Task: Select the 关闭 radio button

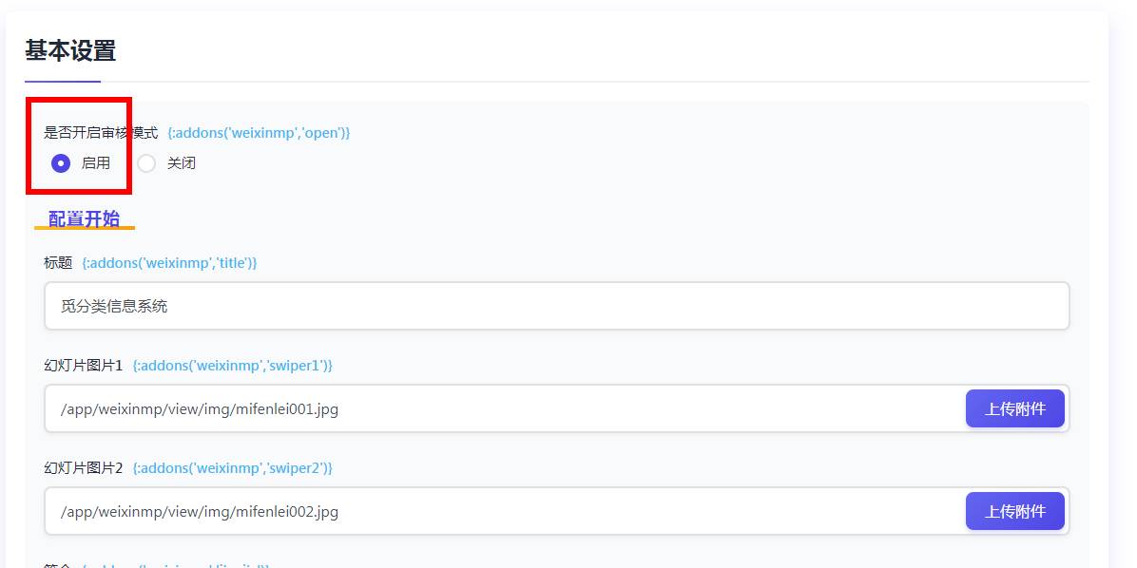Action: [146, 163]
